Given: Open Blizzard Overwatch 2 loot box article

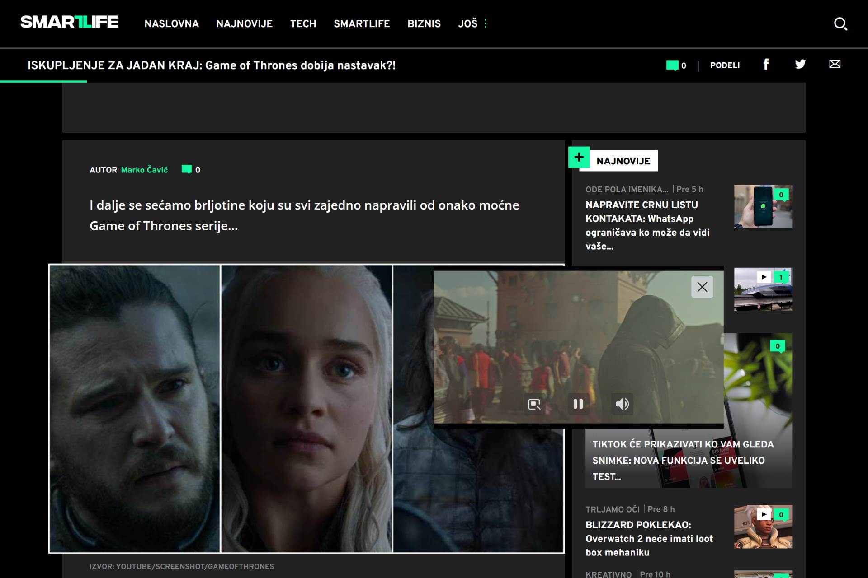Looking at the screenshot, I should click(649, 538).
